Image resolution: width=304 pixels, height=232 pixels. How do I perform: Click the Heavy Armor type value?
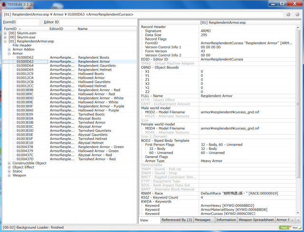211,161
